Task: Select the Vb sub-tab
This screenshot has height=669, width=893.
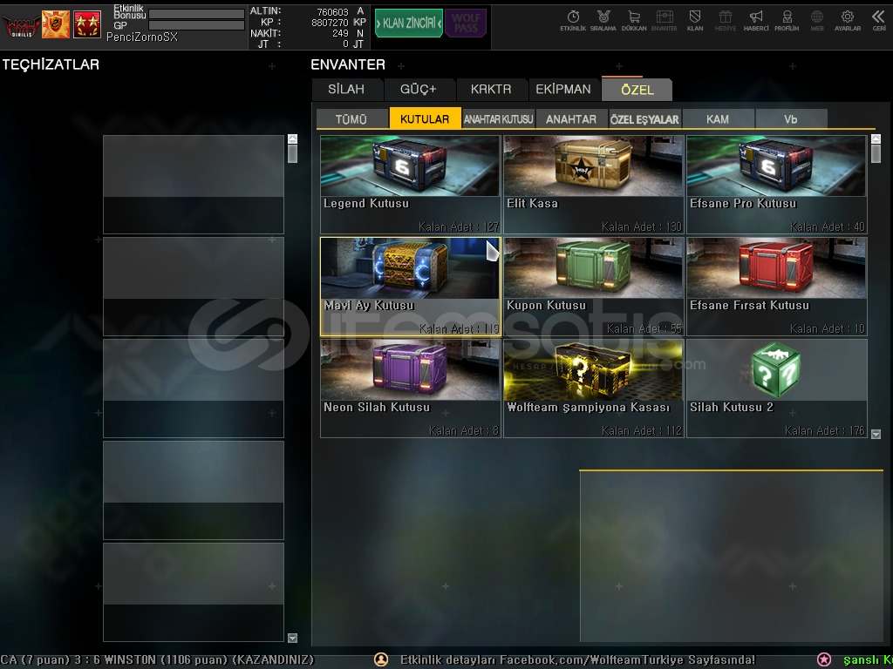Action: [790, 118]
